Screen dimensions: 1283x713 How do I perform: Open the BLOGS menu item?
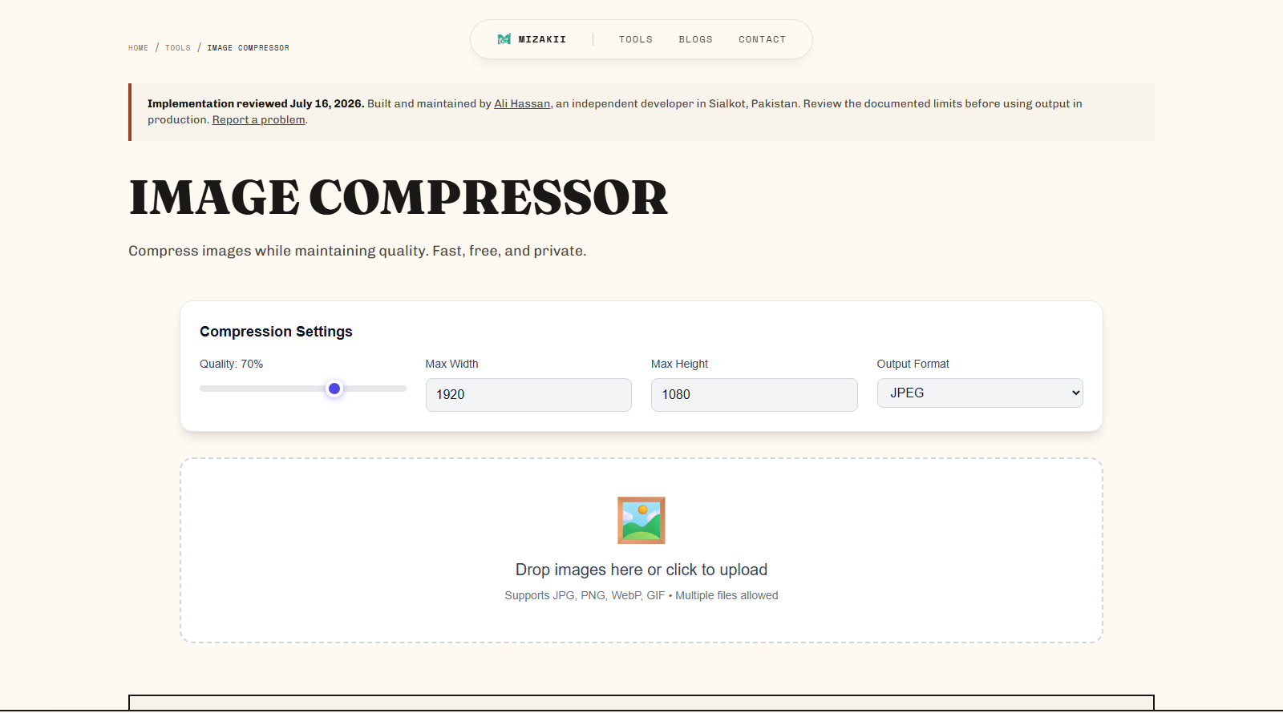tap(695, 39)
